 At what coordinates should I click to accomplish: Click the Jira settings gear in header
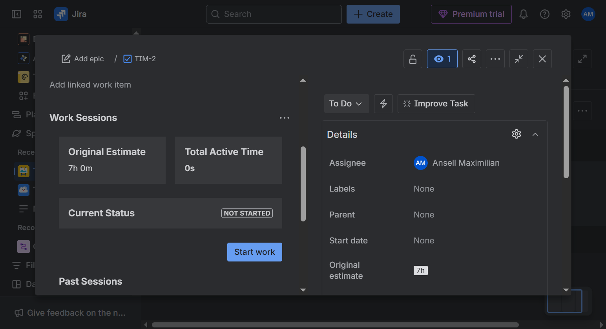tap(566, 14)
